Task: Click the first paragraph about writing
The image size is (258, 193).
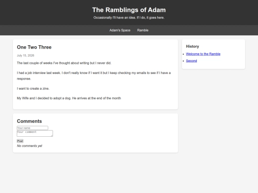Action: [x=64, y=63]
